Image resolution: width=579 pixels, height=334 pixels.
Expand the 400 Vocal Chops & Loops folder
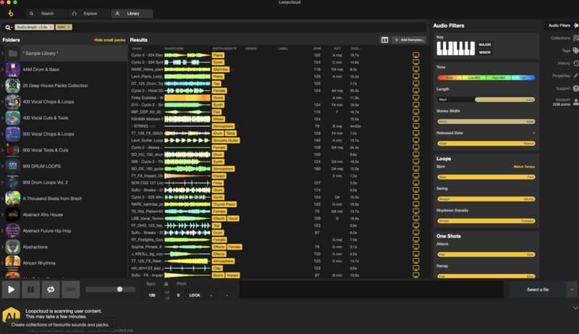tap(3, 101)
